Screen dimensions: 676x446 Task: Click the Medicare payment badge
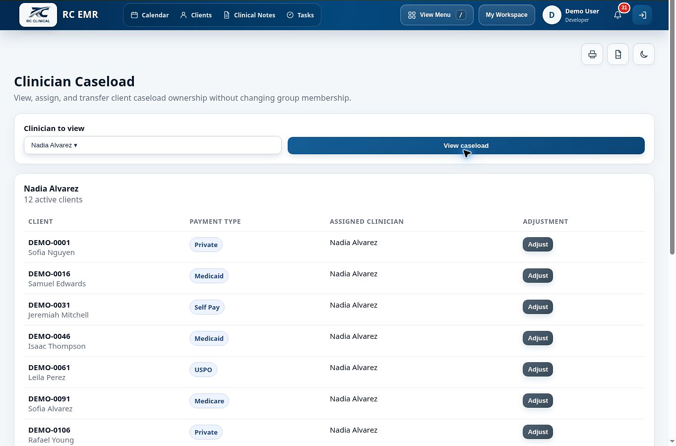(209, 401)
